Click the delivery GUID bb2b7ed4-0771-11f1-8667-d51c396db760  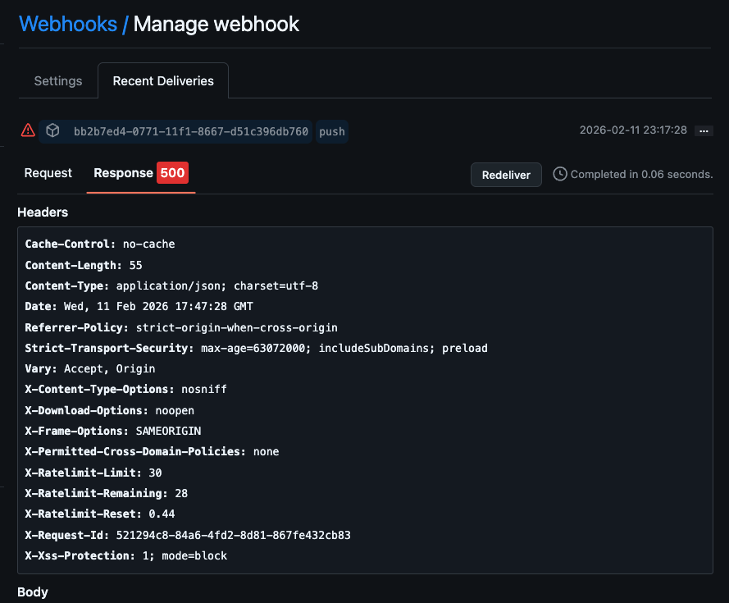click(190, 131)
